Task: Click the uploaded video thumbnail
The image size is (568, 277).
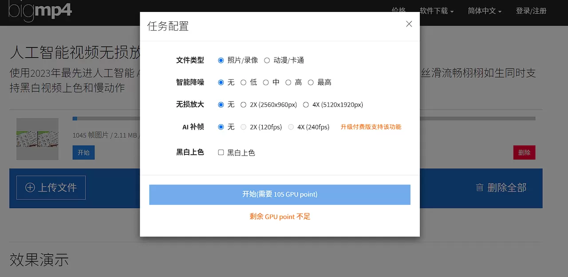Action: [37, 139]
